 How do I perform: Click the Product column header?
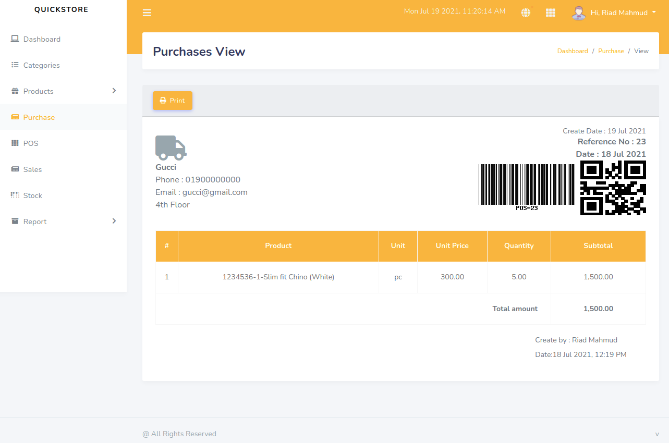pos(278,245)
